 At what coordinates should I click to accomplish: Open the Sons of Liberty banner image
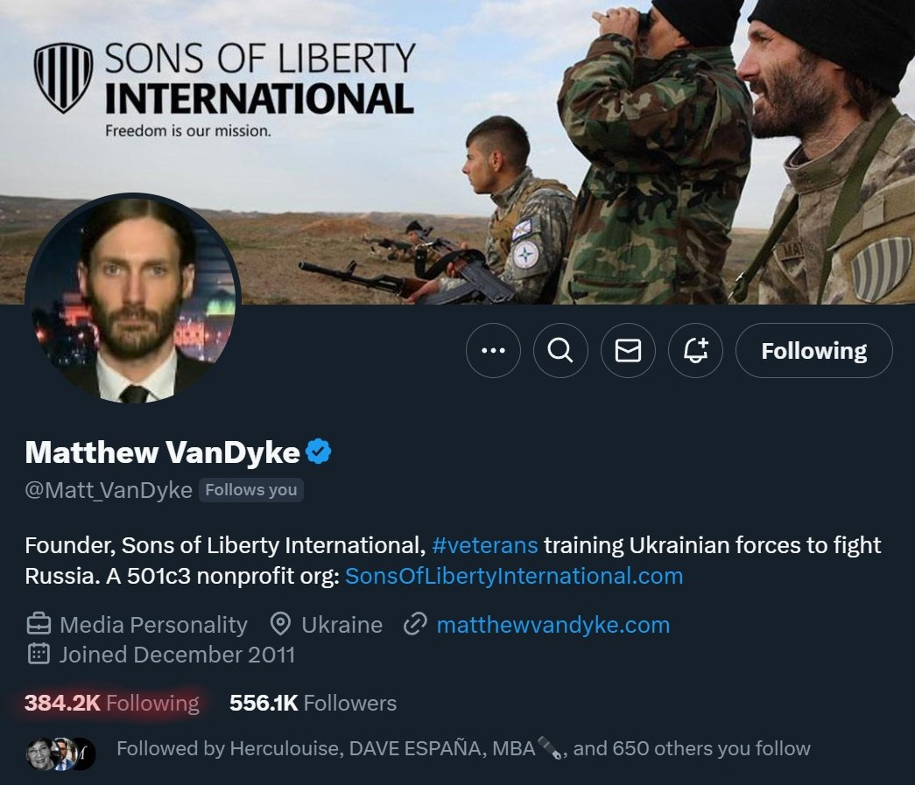click(x=457, y=151)
